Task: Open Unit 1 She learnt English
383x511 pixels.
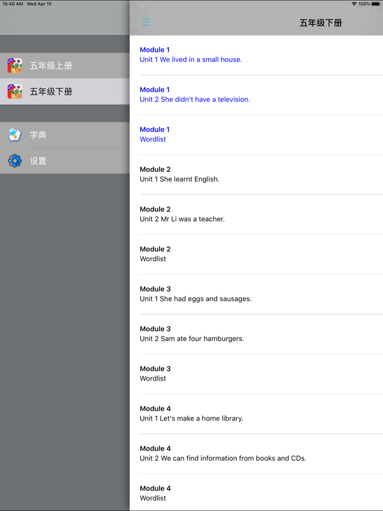Action: pos(256,175)
